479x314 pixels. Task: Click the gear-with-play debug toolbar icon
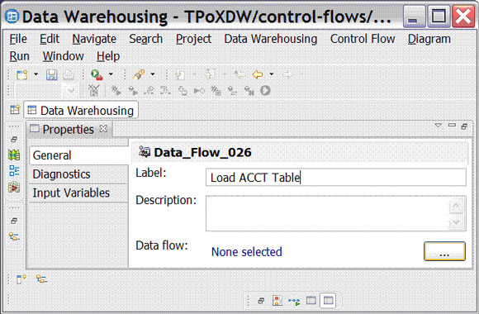click(116, 91)
